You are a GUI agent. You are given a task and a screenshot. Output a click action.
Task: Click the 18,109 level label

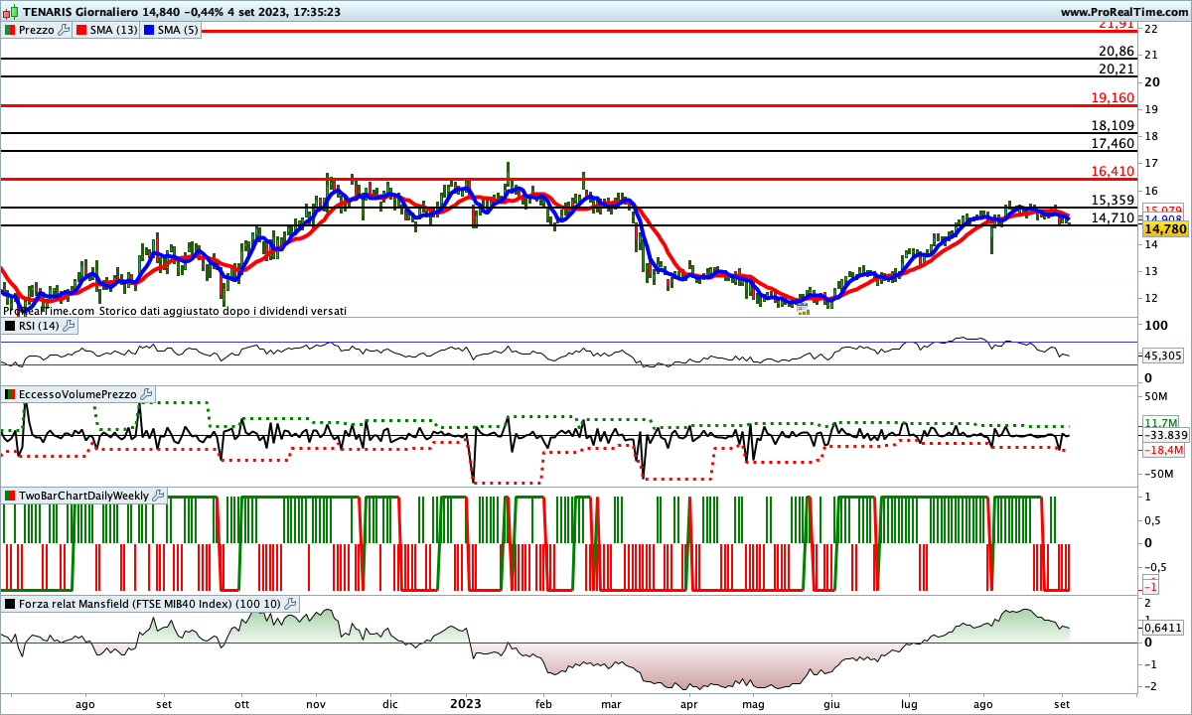click(x=1113, y=125)
